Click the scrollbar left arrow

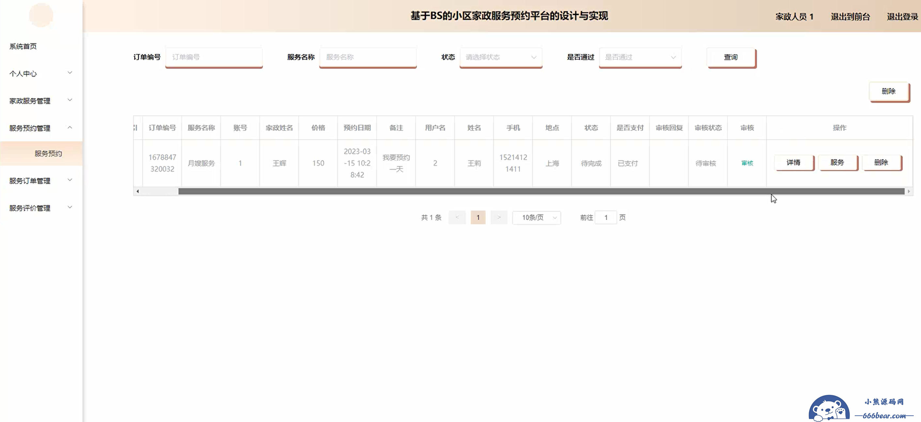coord(138,191)
